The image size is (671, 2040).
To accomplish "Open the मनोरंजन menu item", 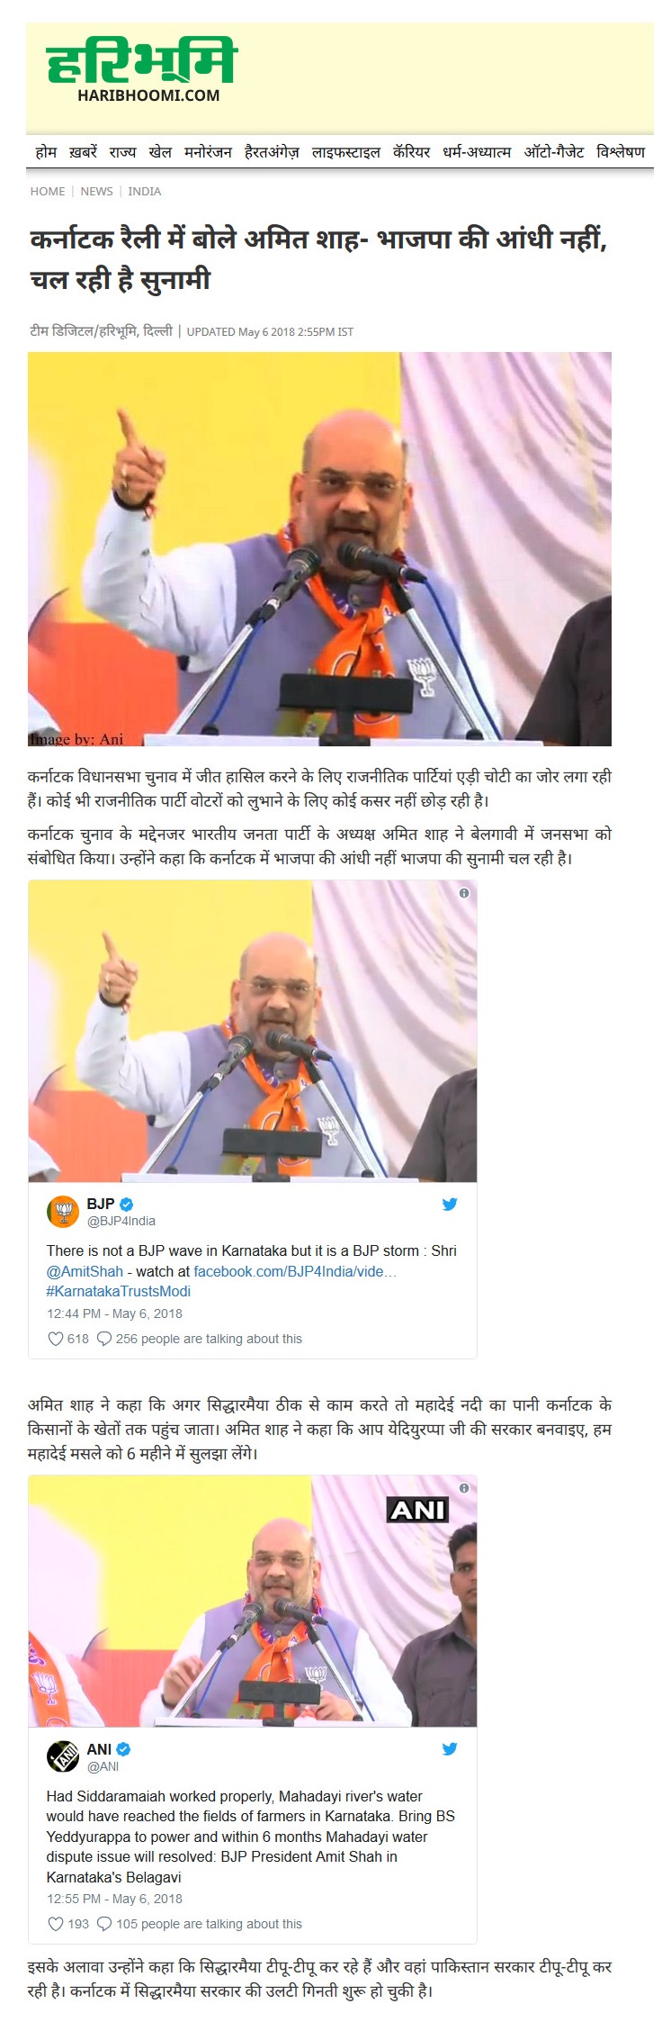I will tap(208, 152).
